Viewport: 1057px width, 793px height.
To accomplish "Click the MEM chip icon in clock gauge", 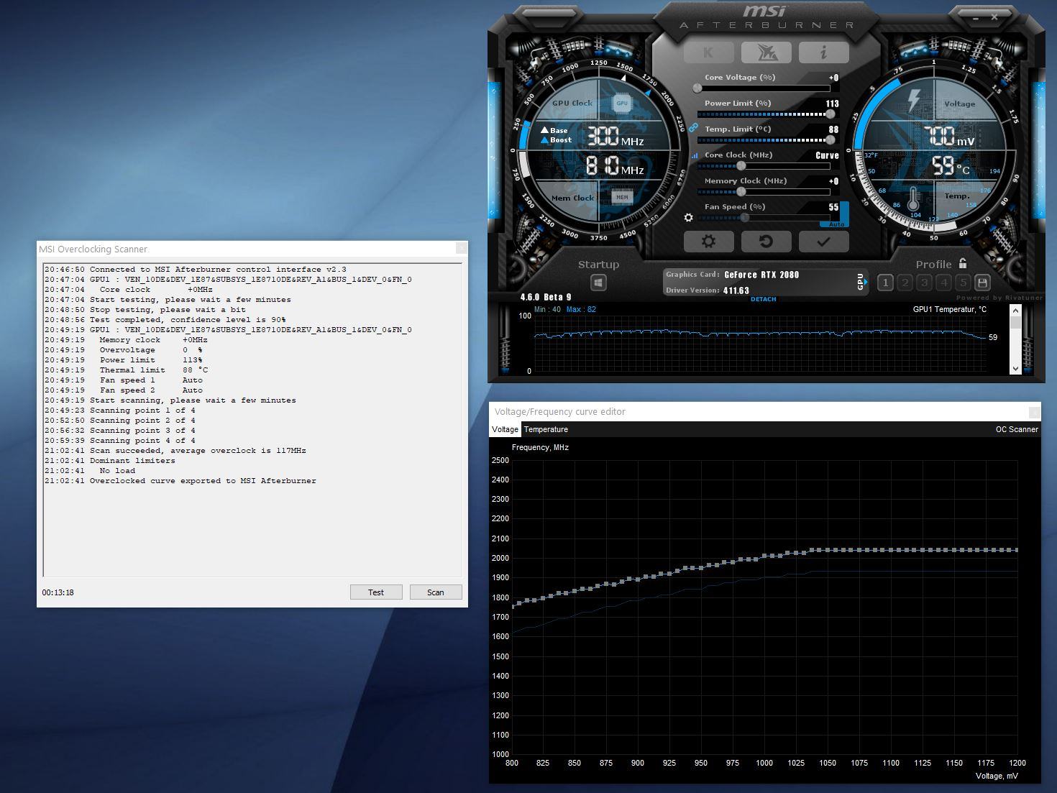I will [x=622, y=197].
